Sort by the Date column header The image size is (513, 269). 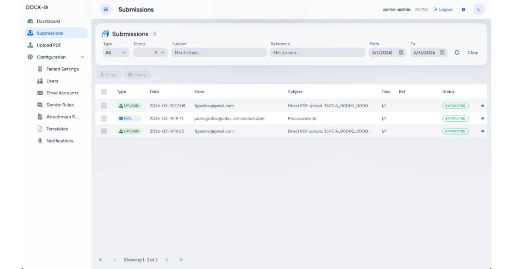[x=154, y=92]
